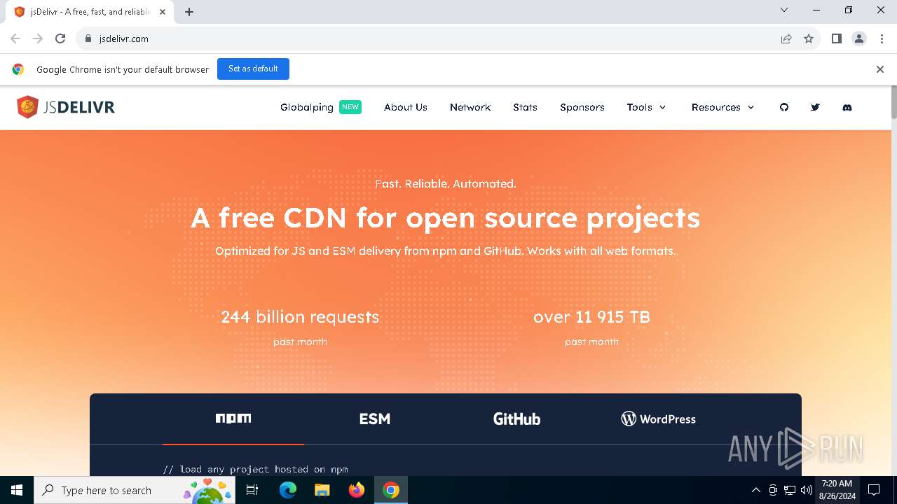This screenshot has height=504, width=897.
Task: Open the network tray icon
Action: [x=790, y=490]
